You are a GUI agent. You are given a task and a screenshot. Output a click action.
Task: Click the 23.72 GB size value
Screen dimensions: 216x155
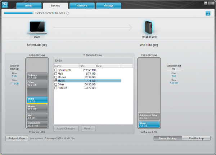[90, 88]
